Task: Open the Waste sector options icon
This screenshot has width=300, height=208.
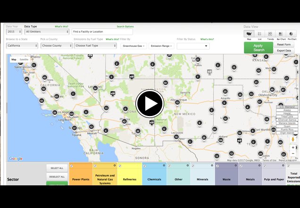Action: 236,166
